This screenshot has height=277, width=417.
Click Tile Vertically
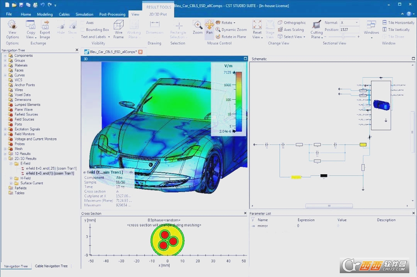396,29
